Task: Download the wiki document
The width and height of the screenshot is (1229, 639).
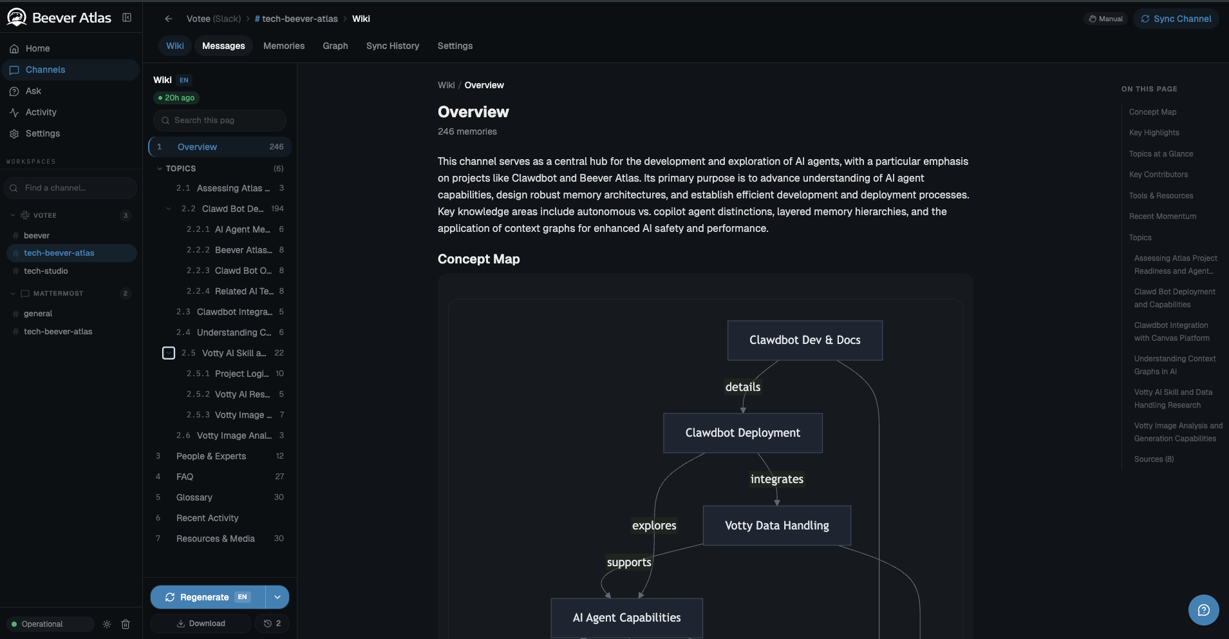Action: tap(200, 623)
